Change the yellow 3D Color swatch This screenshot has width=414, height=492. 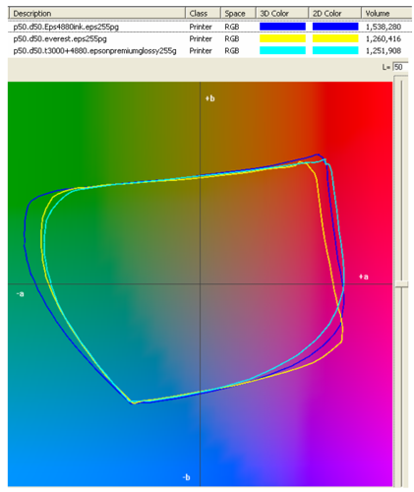282,38
